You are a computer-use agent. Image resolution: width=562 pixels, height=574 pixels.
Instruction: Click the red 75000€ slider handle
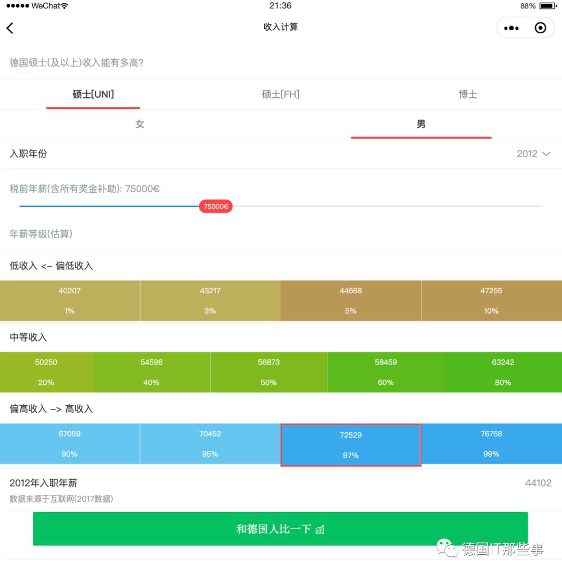215,206
